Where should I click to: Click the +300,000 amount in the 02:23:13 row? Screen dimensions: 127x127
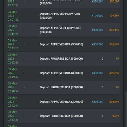pos(97,44)
